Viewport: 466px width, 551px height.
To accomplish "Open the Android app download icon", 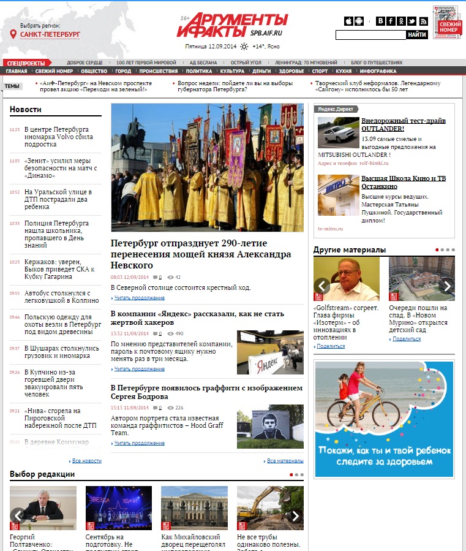I will point(359,21).
